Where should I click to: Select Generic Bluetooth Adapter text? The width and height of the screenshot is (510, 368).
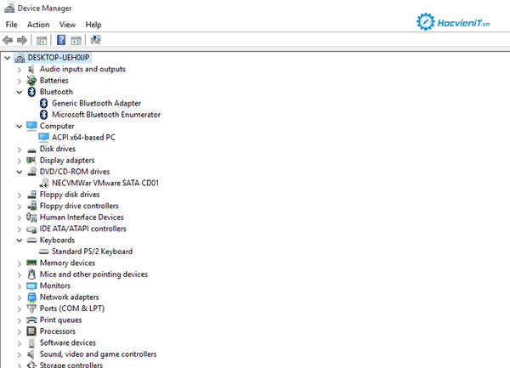click(96, 104)
